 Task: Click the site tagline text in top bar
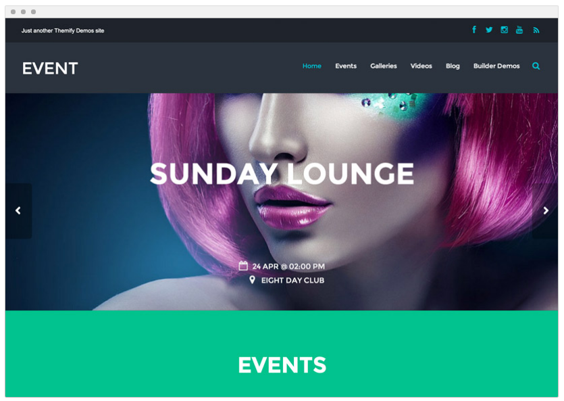pyautogui.click(x=63, y=30)
